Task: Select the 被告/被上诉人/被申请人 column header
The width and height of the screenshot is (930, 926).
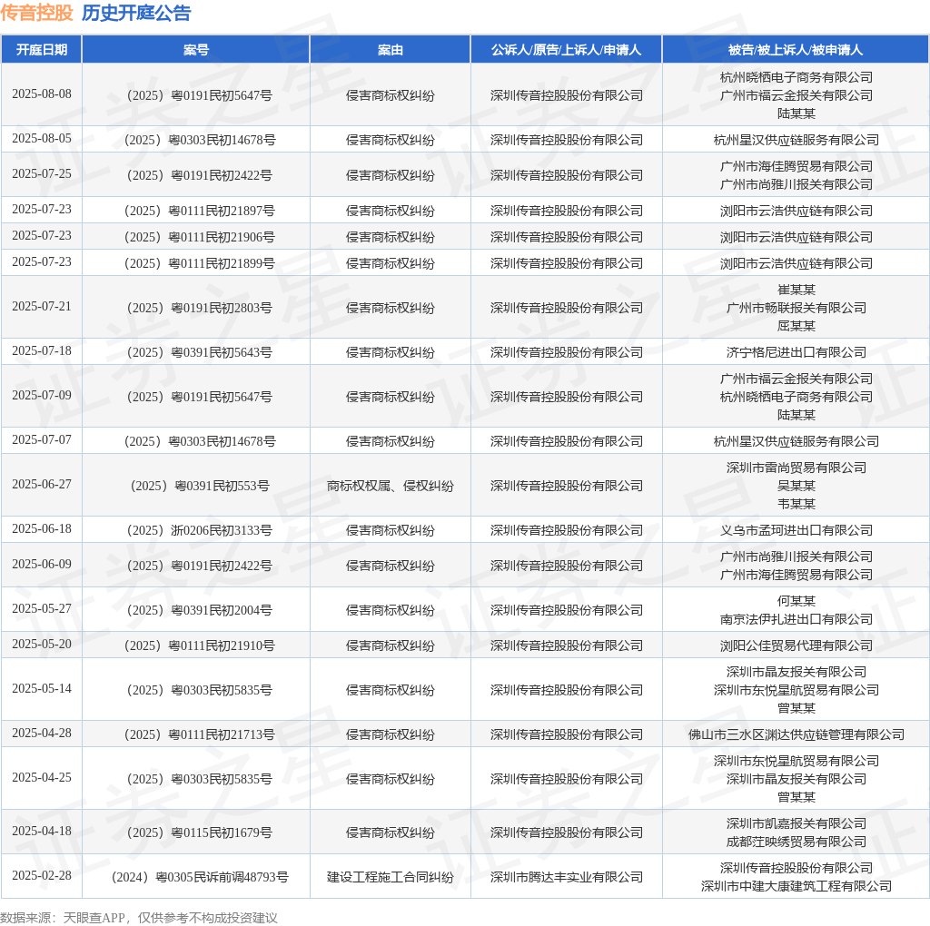Action: (x=796, y=50)
